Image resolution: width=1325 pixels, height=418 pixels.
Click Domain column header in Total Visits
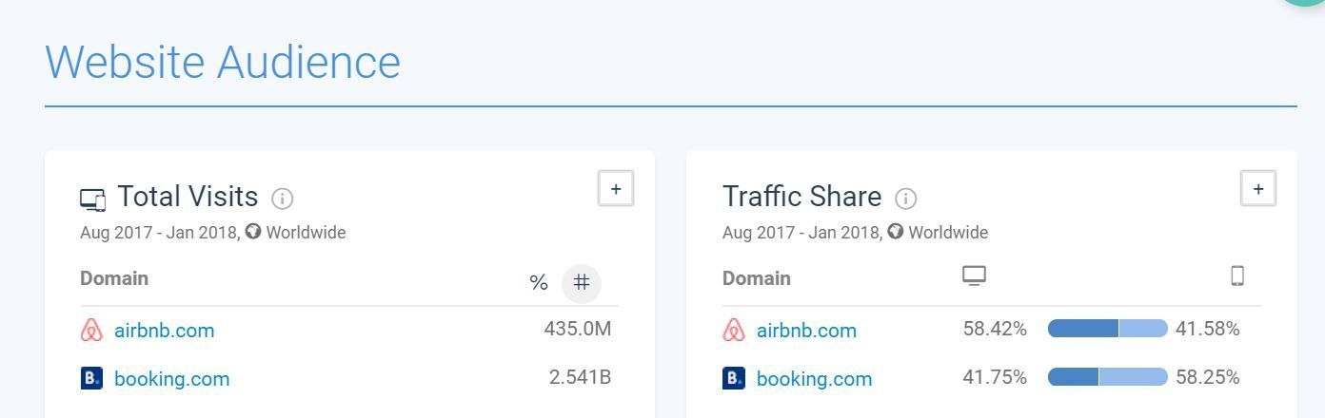[114, 278]
